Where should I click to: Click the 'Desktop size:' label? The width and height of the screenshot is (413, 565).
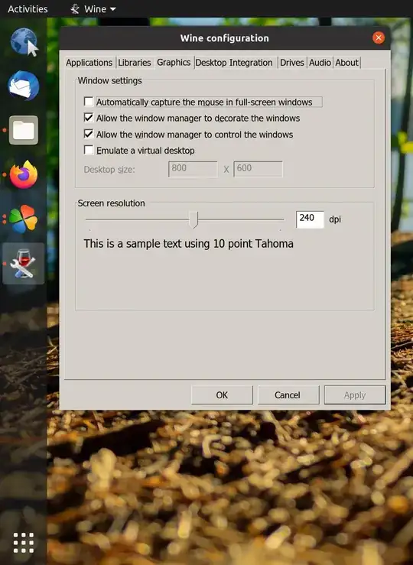(x=109, y=170)
